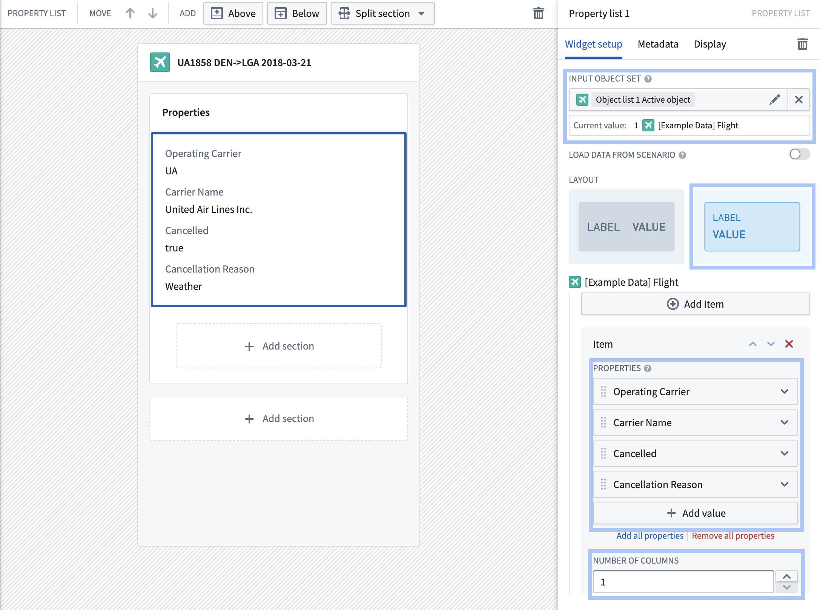Edit the input object set pencil icon
The width and height of the screenshot is (820, 610).
point(775,100)
